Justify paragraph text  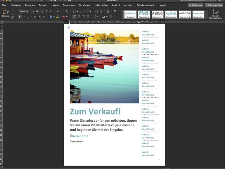88,17
